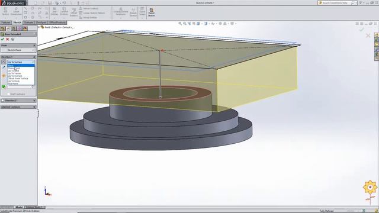Switch to the Office Products command tab

tap(57, 22)
